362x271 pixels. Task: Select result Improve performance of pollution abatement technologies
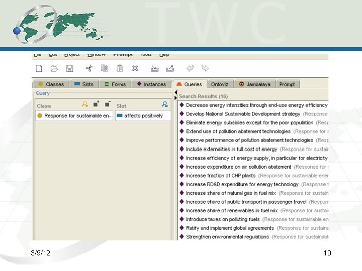(x=254, y=140)
